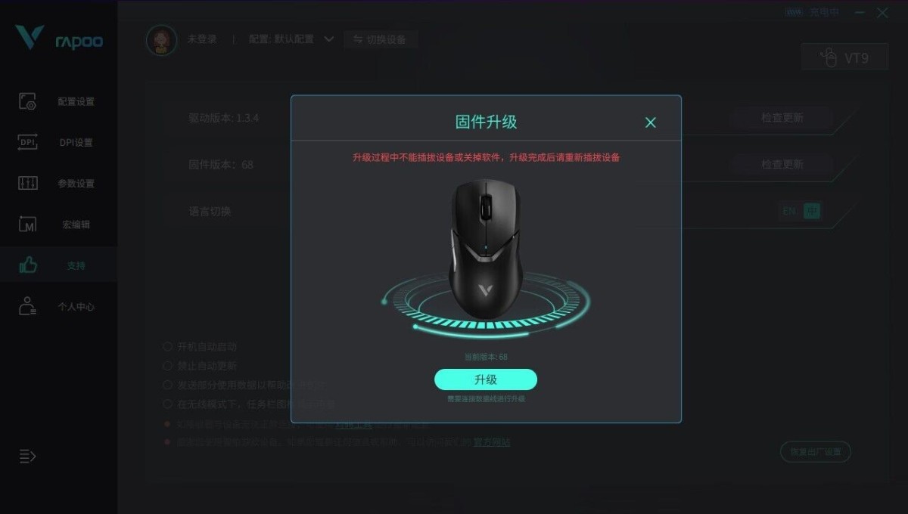Enable 开机自动启动 radio option
Screen dimensions: 908x514
(x=167, y=346)
